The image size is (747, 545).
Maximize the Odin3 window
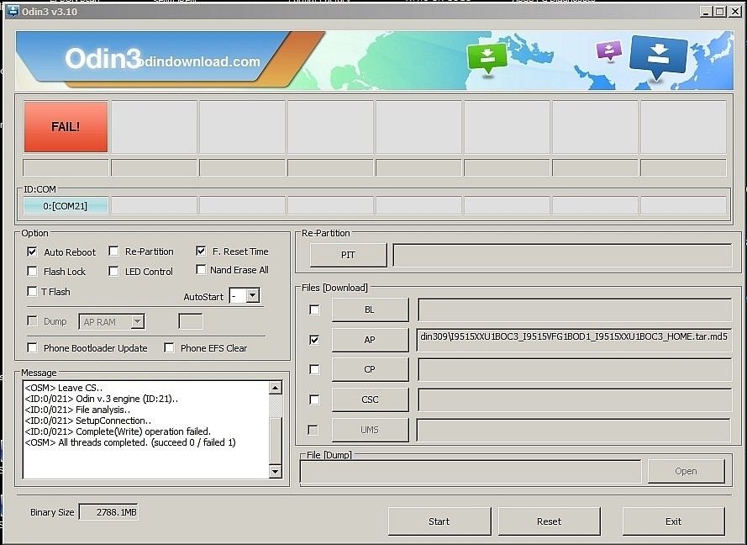720,11
